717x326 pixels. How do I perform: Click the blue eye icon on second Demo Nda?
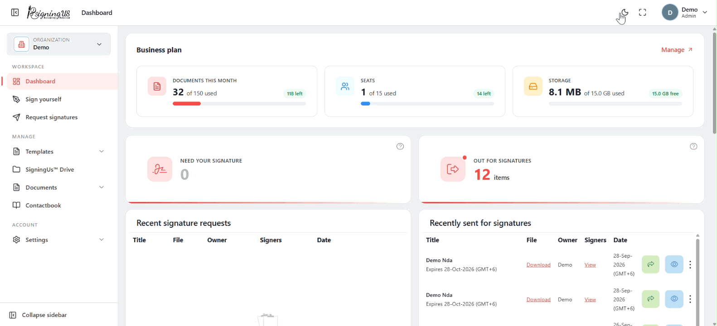click(674, 299)
